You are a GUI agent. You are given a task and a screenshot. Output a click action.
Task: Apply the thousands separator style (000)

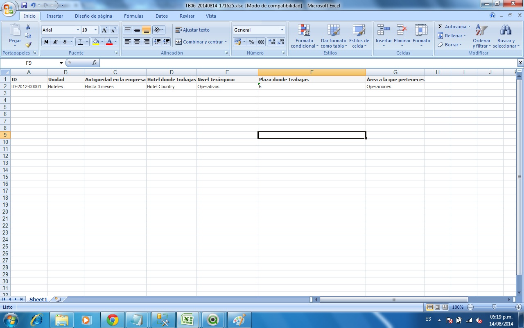coord(261,42)
